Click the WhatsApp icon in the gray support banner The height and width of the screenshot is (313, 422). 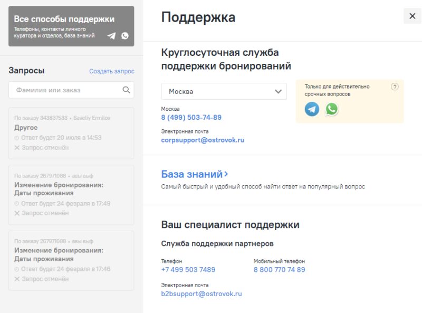(x=124, y=36)
